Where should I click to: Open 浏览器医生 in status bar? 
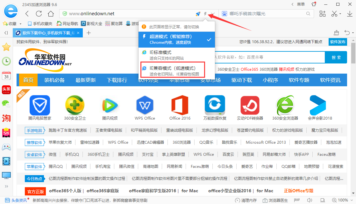point(275,201)
